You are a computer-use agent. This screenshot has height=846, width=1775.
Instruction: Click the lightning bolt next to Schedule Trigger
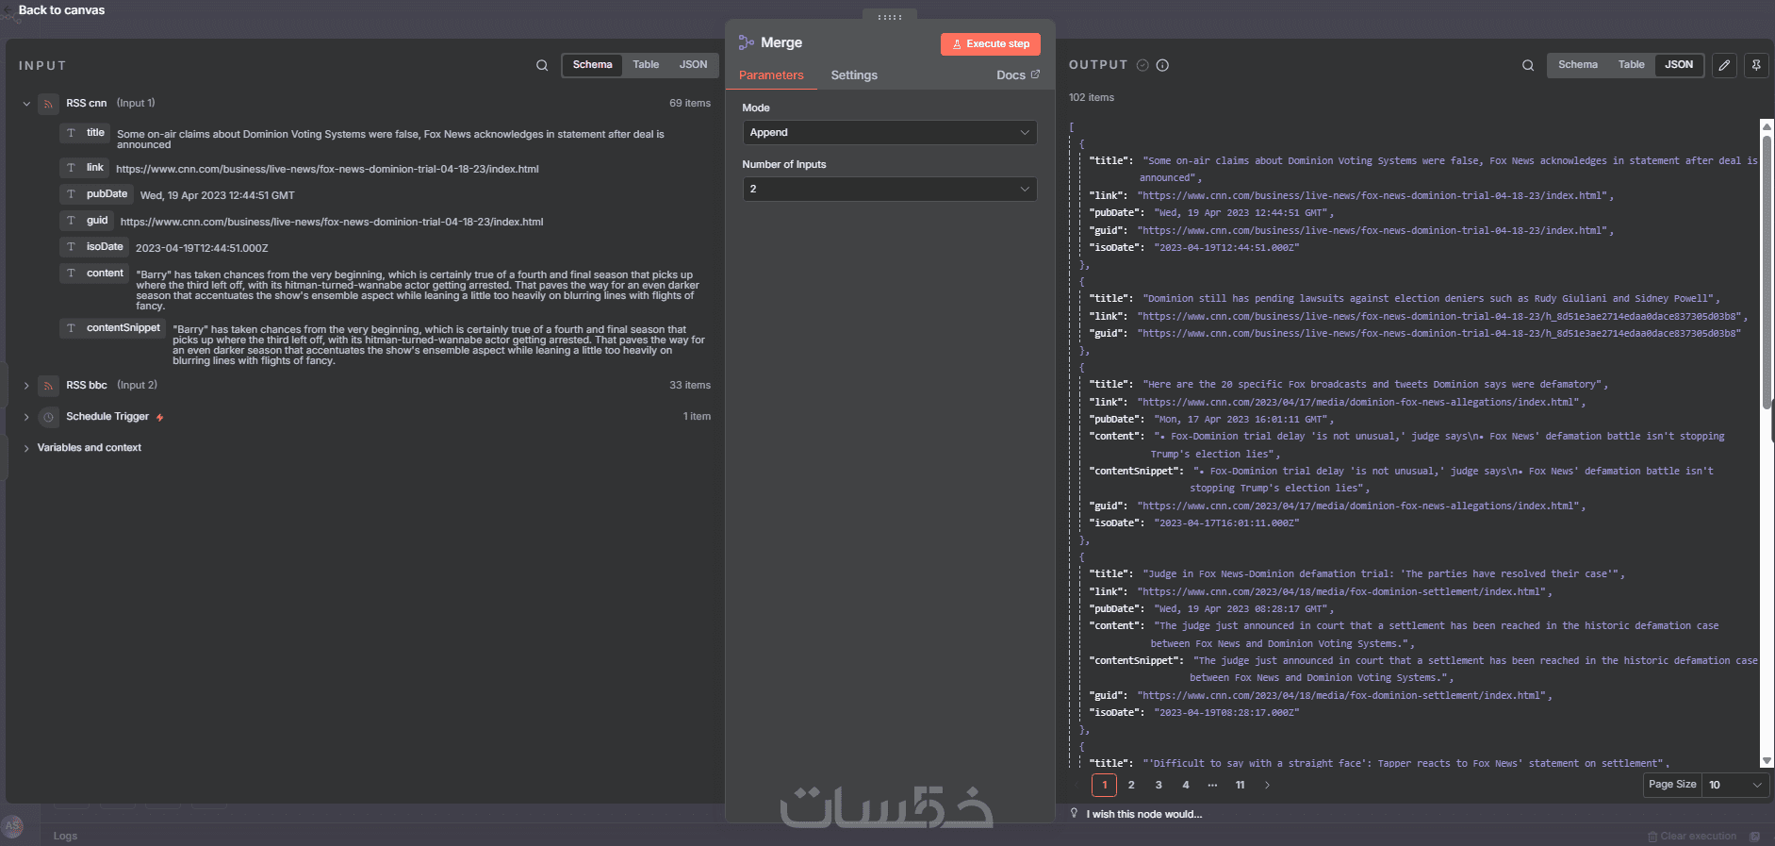160,417
